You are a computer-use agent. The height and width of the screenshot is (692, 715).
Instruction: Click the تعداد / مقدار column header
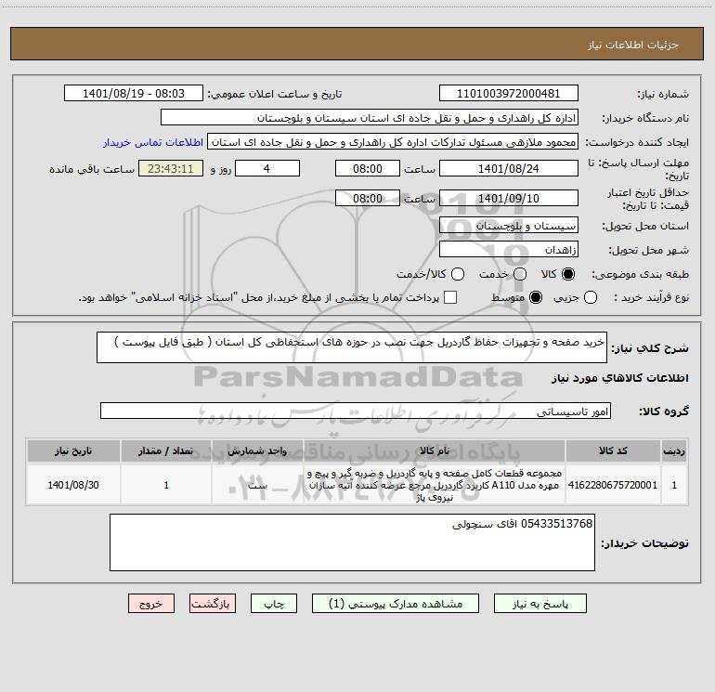(166, 450)
